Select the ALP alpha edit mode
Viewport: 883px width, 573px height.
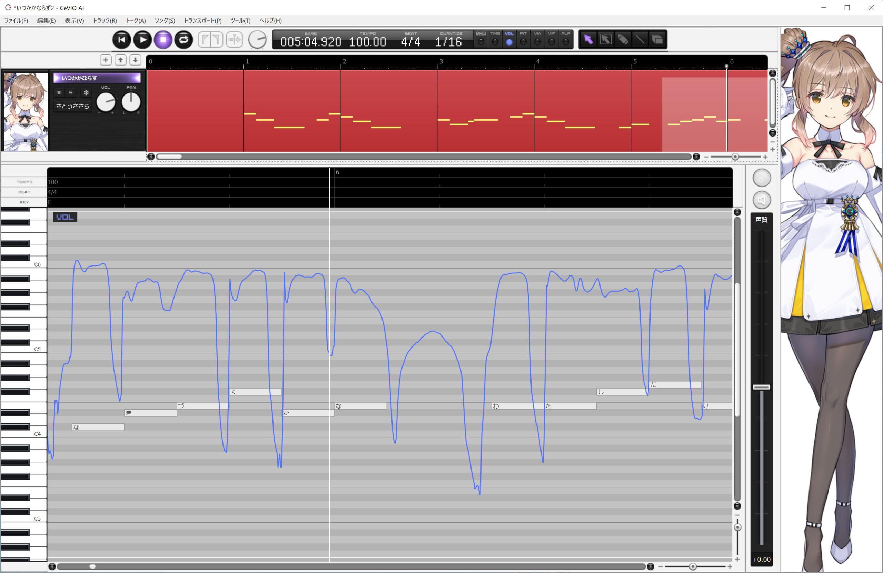click(x=565, y=39)
